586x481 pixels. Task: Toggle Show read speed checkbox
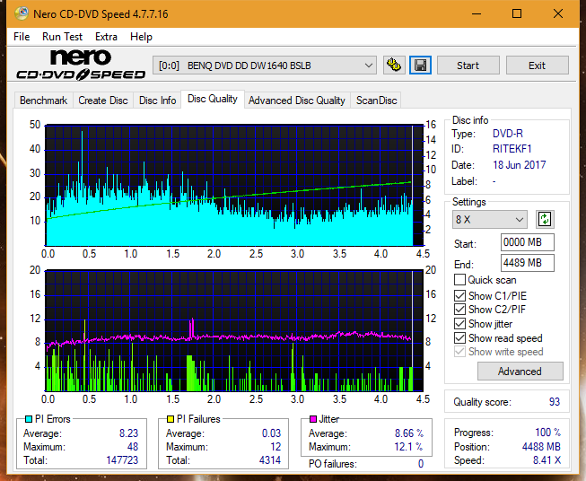coord(459,337)
